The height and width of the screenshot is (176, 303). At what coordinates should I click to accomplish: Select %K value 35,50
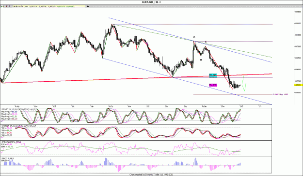pos(9,133)
